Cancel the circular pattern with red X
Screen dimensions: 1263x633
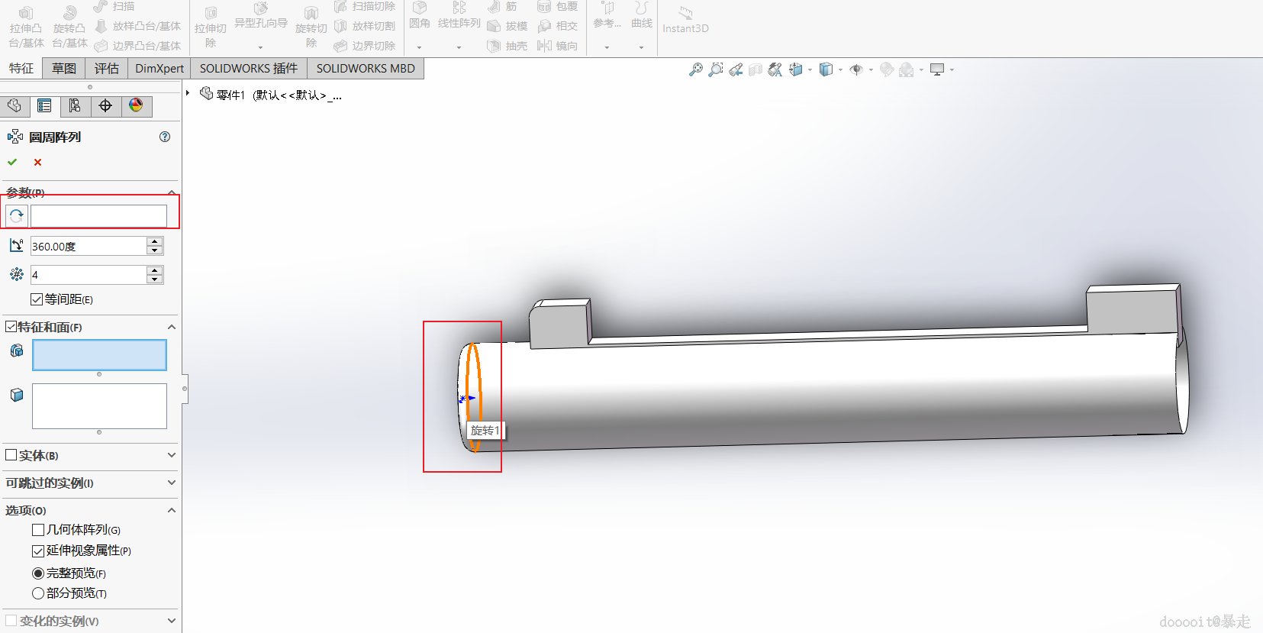coord(37,162)
